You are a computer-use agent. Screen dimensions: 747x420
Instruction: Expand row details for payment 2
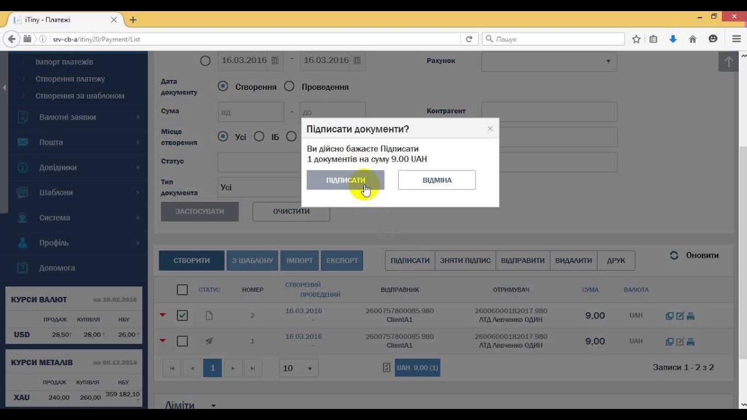(x=163, y=315)
